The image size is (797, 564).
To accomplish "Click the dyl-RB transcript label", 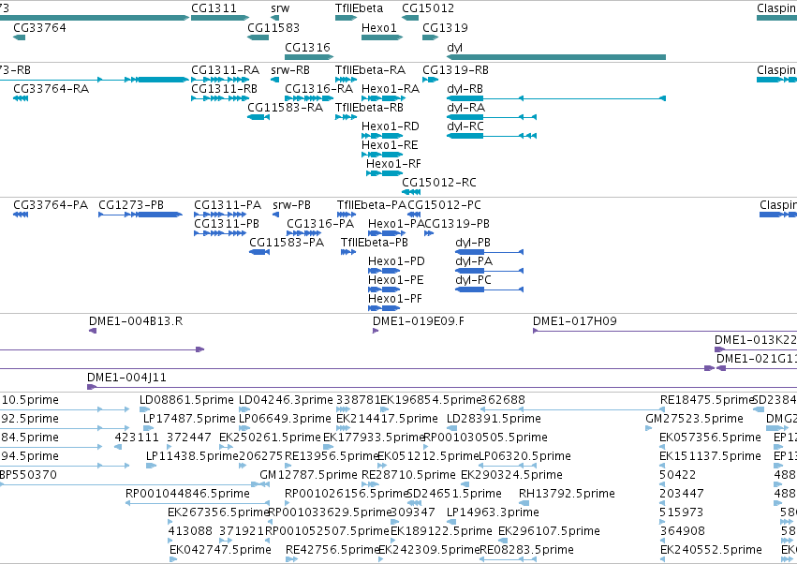I will tap(465, 88).
